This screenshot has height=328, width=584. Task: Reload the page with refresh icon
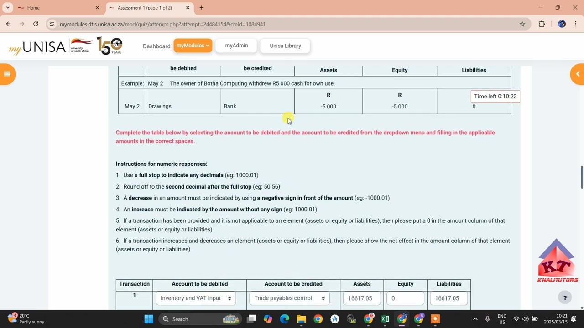click(36, 24)
